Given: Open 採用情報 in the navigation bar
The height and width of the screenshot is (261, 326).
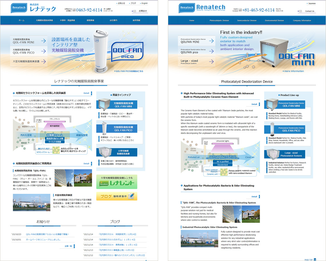Looking at the screenshot, I should [x=136, y=21].
